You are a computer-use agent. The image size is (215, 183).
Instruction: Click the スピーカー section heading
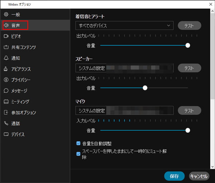pos(84,59)
